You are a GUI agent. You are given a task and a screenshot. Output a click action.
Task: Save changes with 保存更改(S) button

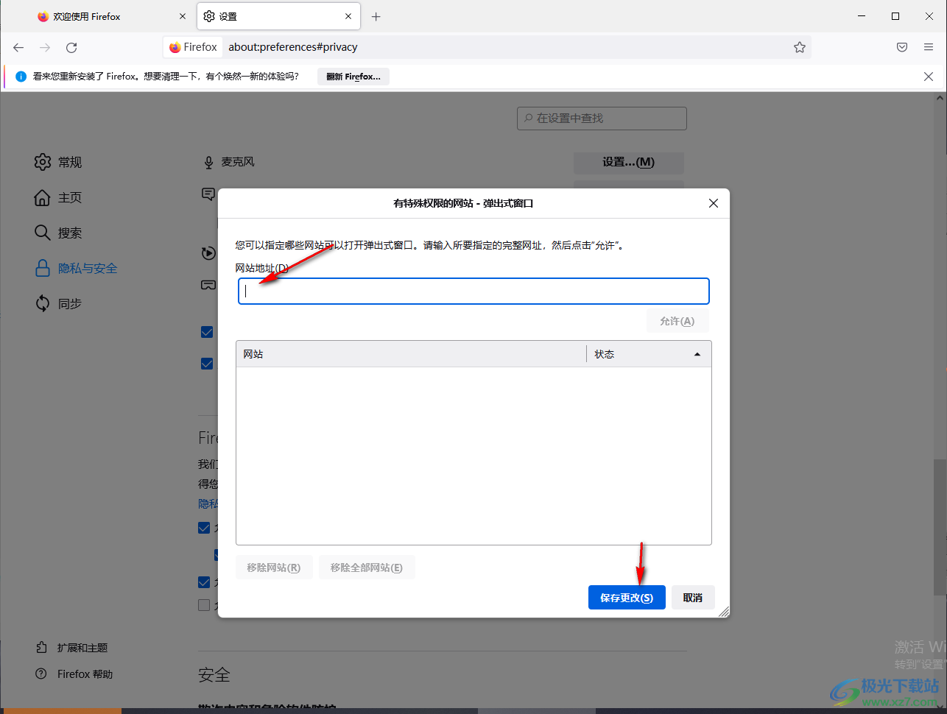pyautogui.click(x=627, y=598)
